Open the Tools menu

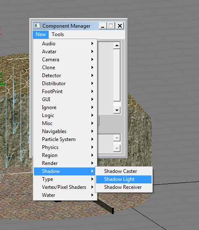58,34
